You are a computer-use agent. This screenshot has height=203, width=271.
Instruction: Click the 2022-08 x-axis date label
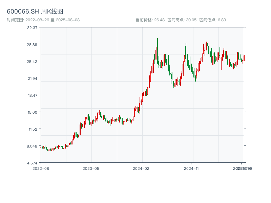point(41,168)
